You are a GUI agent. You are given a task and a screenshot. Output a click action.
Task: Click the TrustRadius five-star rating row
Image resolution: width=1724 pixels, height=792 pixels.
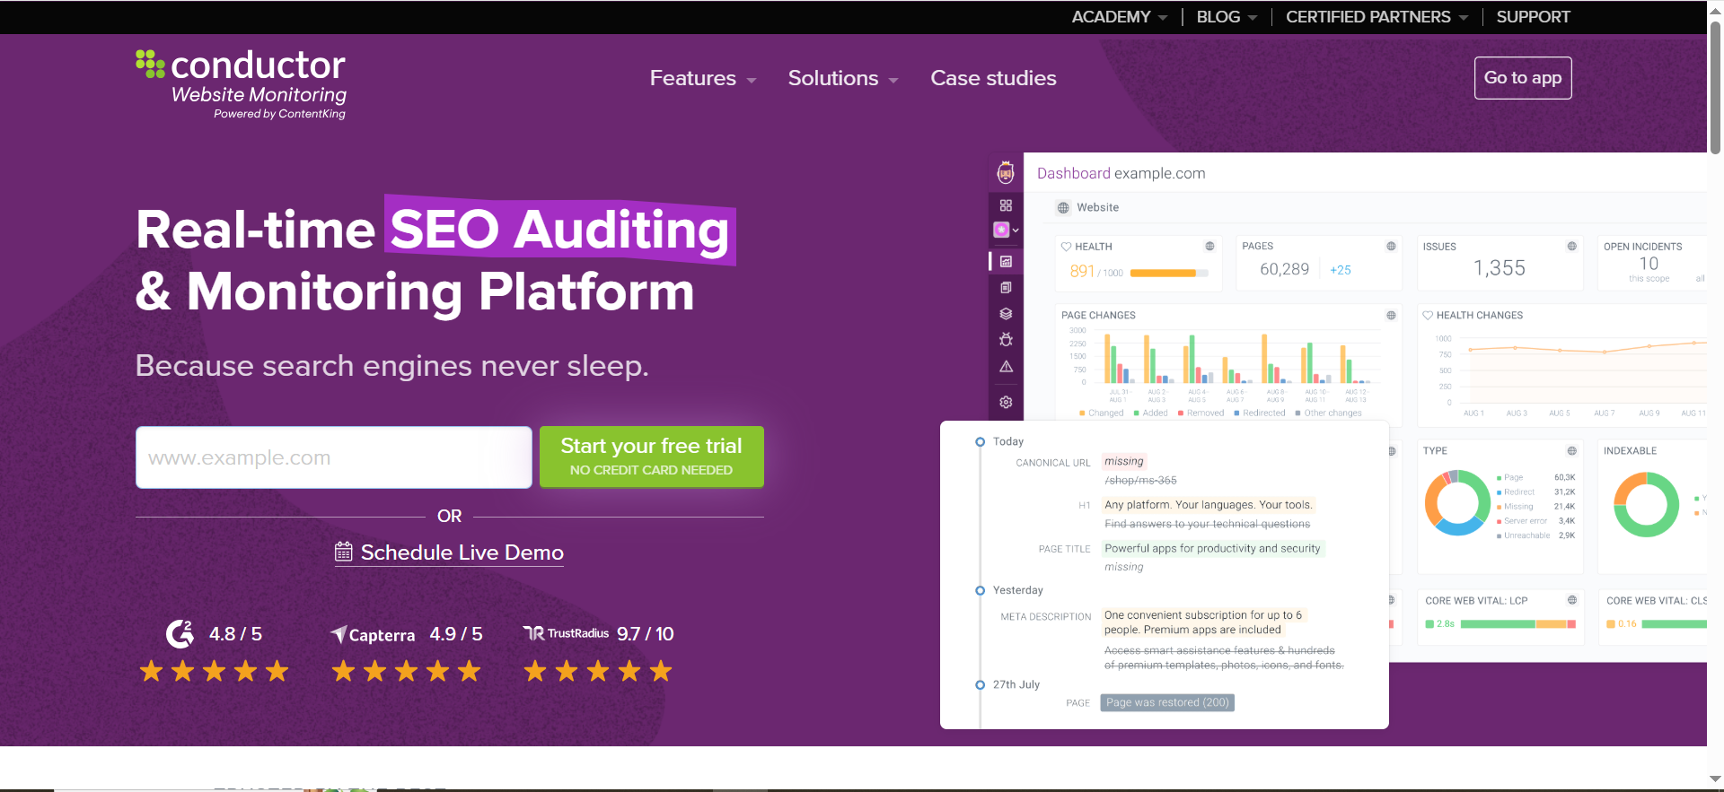(598, 671)
